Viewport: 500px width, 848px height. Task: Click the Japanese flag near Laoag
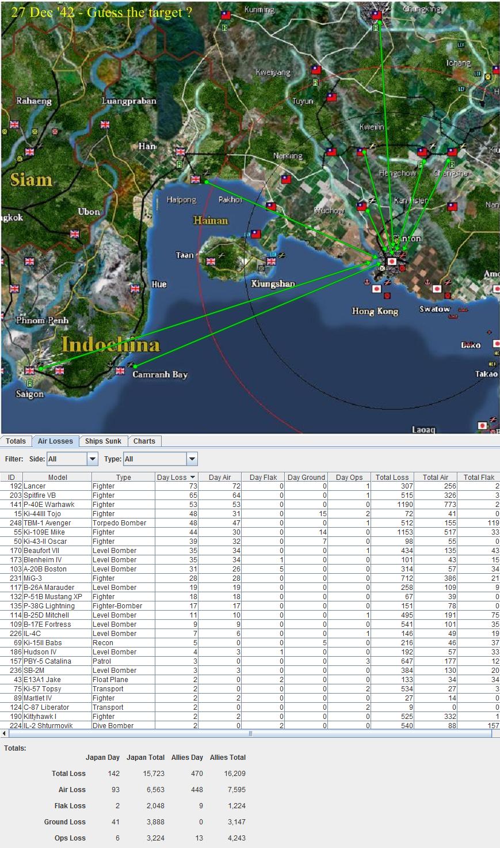point(482,426)
